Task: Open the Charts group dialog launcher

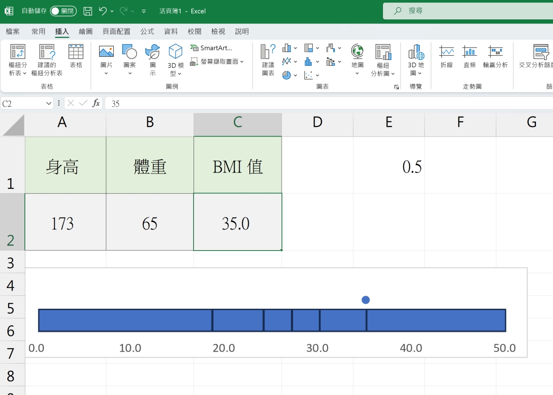Action: click(x=396, y=87)
